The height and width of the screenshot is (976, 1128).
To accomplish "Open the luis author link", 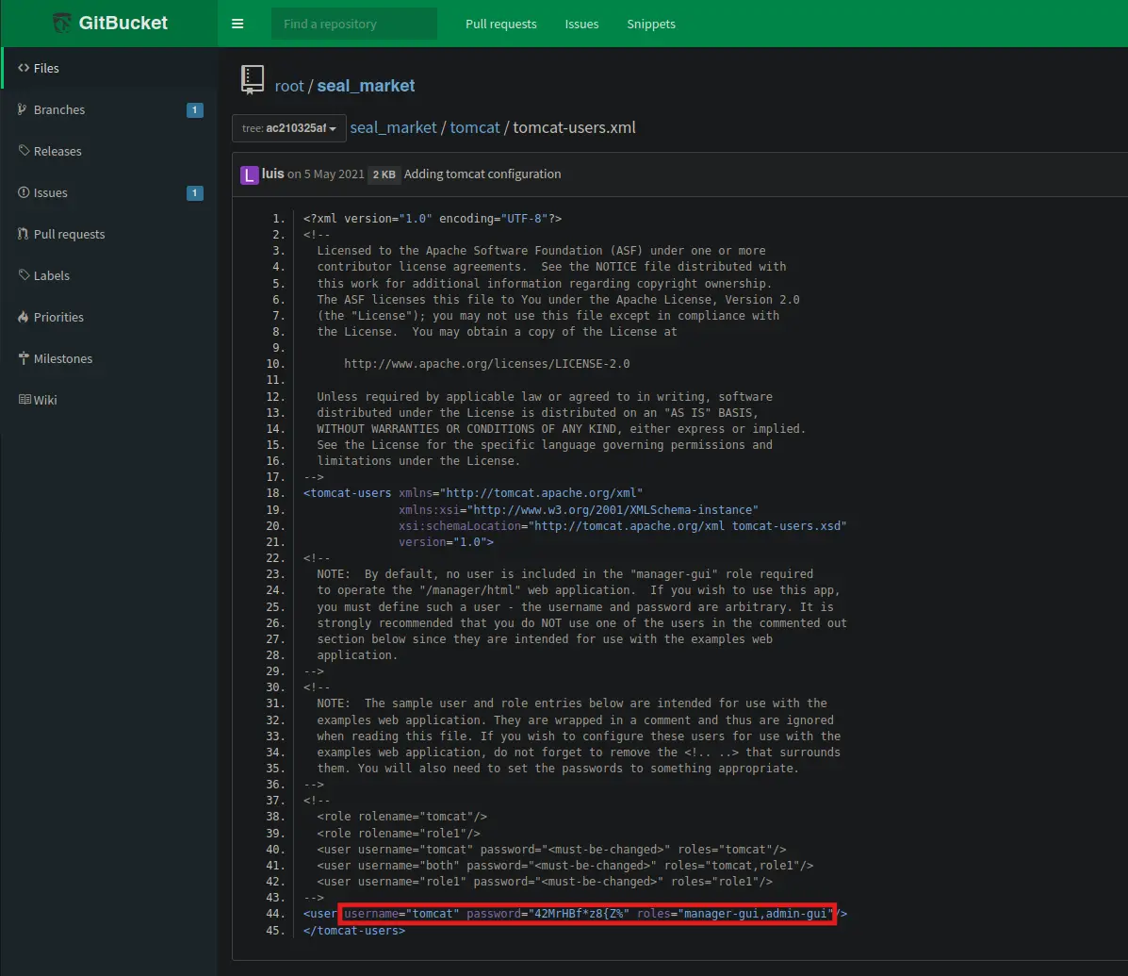I will [x=272, y=174].
